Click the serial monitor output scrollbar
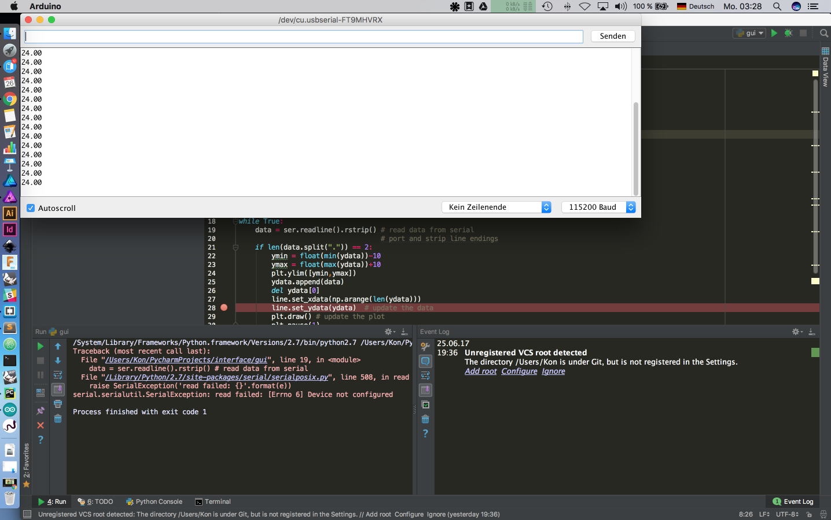 pyautogui.click(x=636, y=148)
